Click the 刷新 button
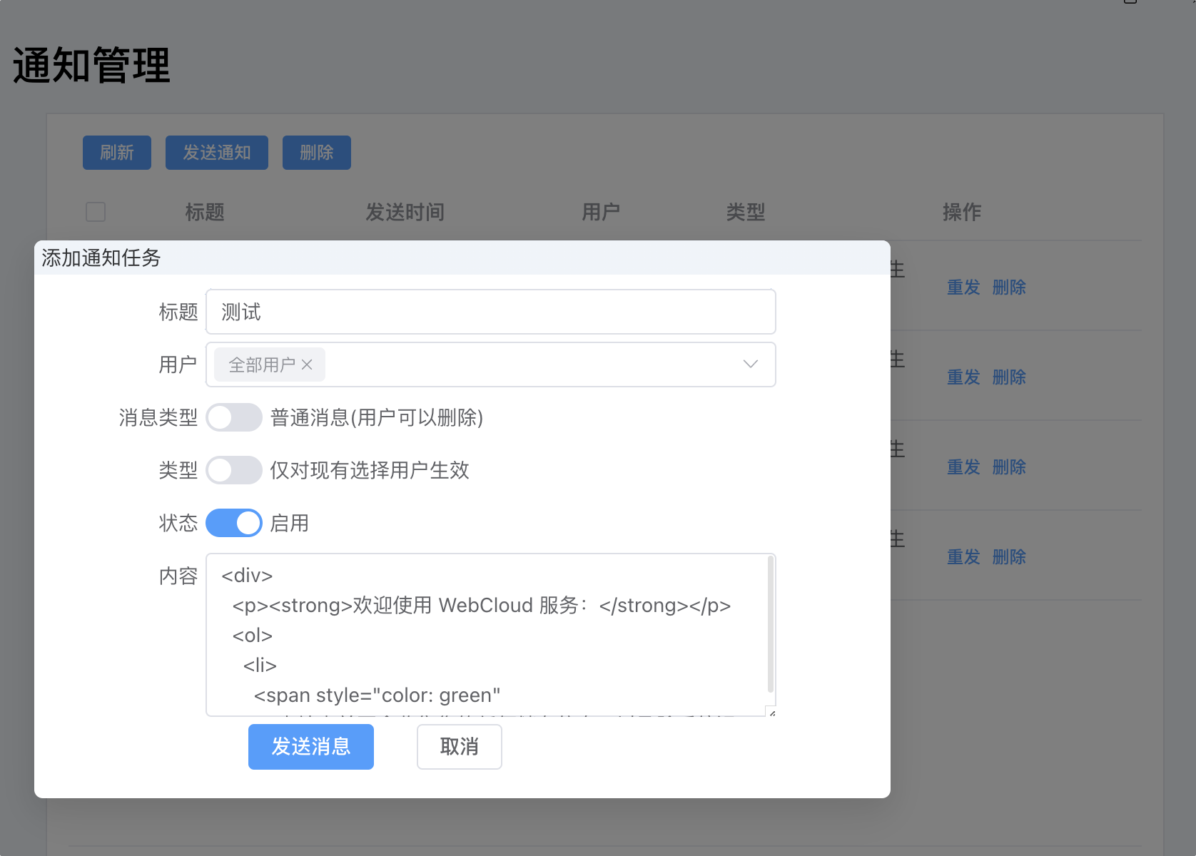Screen dimensions: 1196x856 (117, 153)
